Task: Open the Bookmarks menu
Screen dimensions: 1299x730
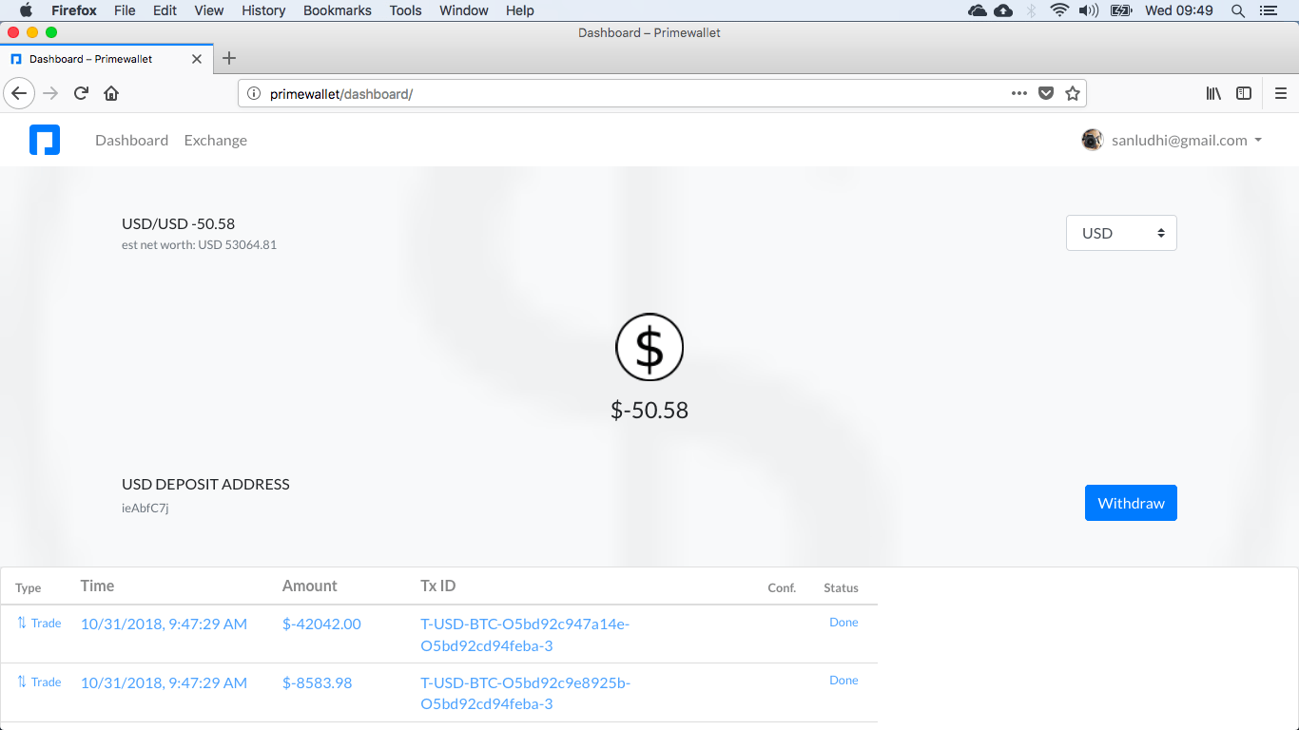Action: [338, 10]
